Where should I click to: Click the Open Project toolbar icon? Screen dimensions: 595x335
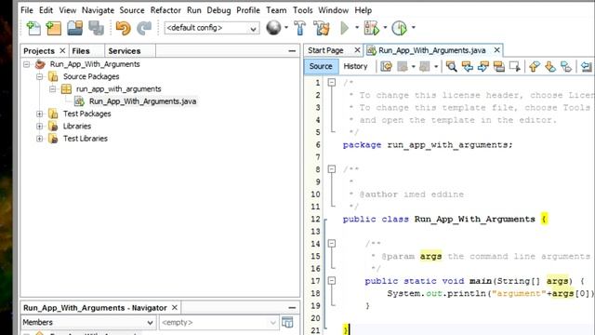[74, 28]
